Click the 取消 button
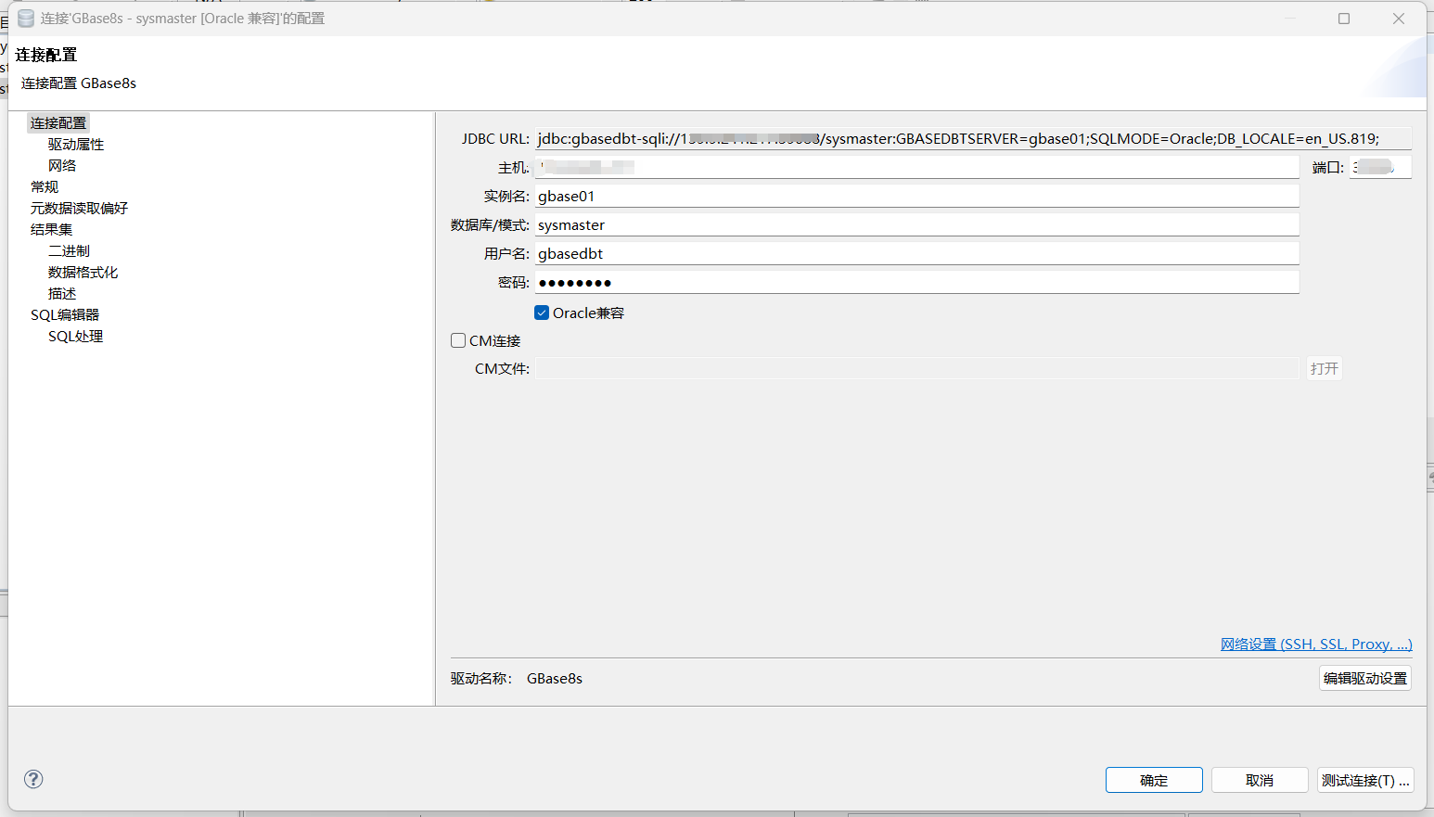The image size is (1434, 817). 1260,780
